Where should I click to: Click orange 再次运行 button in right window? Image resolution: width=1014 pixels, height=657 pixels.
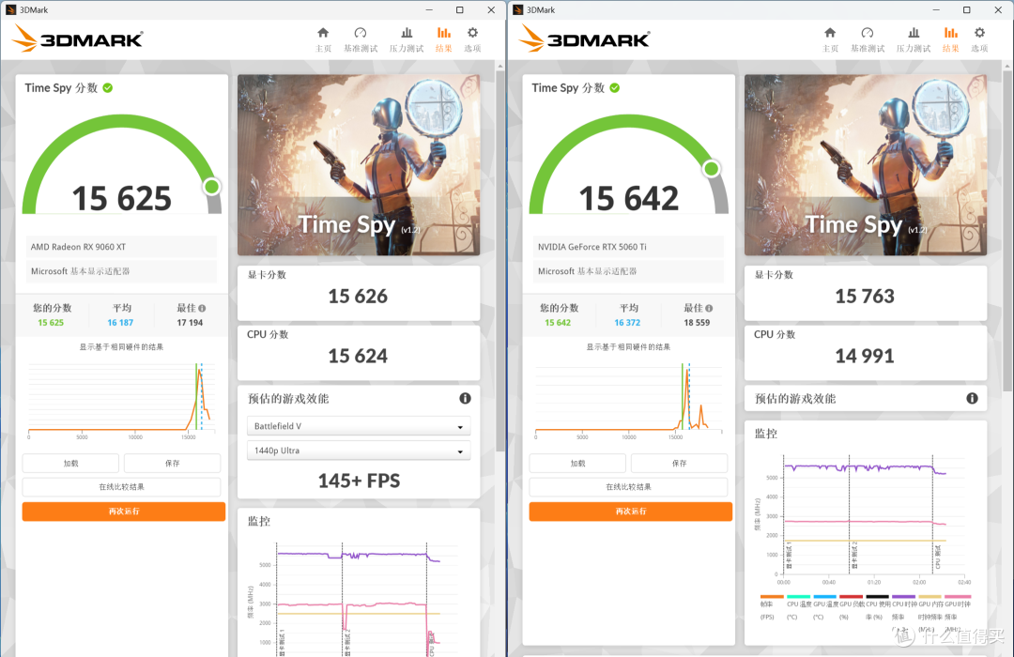631,512
